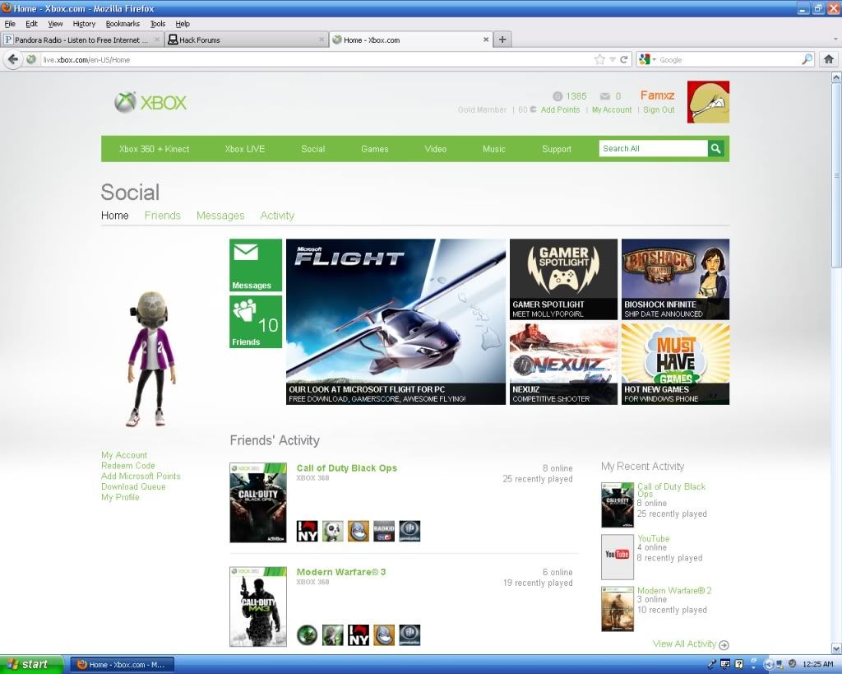Click the Modern Warfare 3 box art

pyautogui.click(x=258, y=607)
